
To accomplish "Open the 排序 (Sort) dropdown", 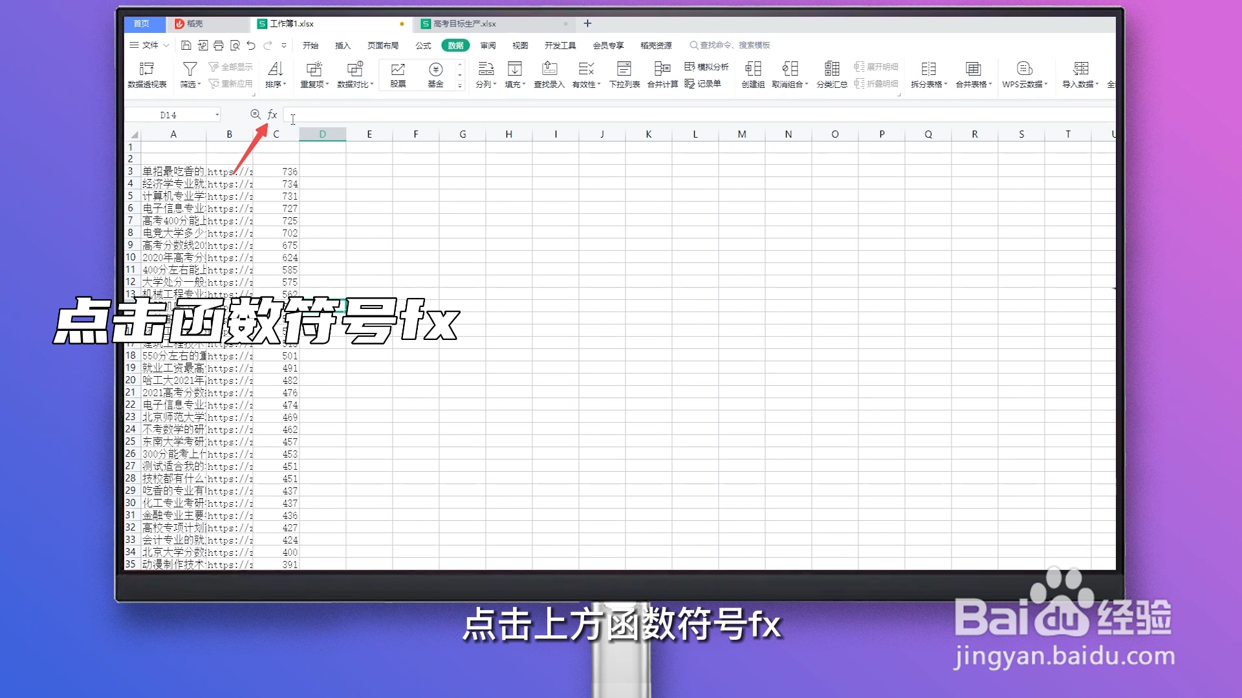I will 275,73.
